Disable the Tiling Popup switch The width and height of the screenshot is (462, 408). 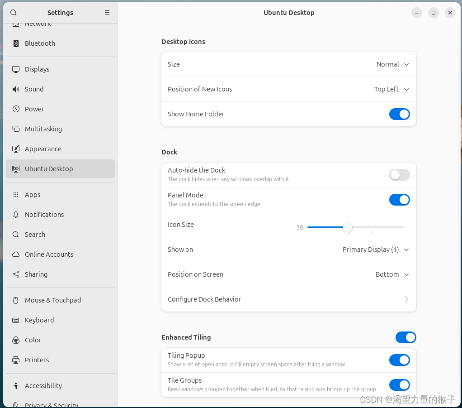399,360
